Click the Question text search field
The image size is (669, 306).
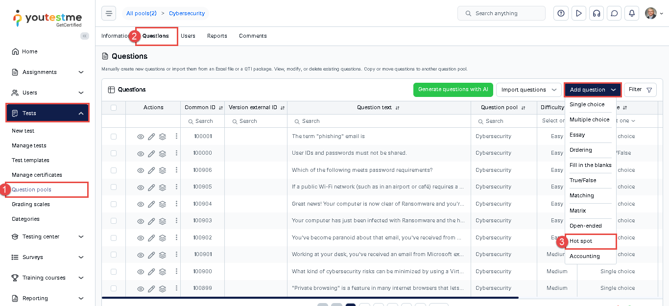pyautogui.click(x=379, y=121)
